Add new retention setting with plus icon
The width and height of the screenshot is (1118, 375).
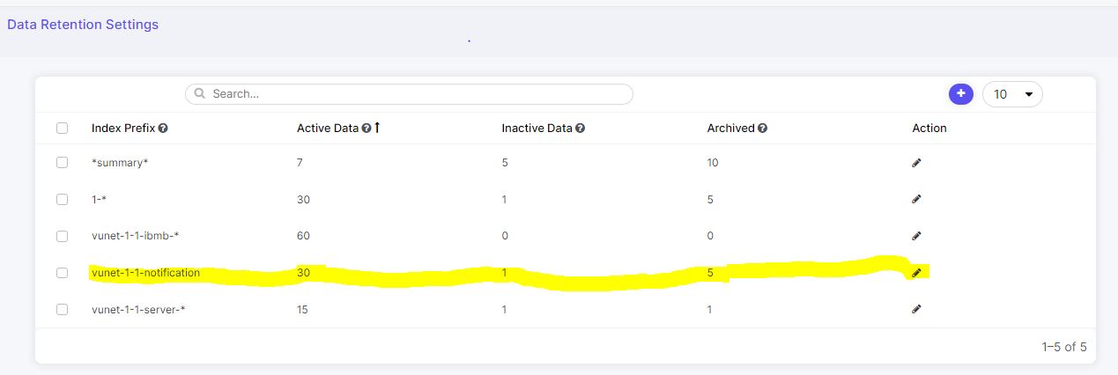point(959,93)
